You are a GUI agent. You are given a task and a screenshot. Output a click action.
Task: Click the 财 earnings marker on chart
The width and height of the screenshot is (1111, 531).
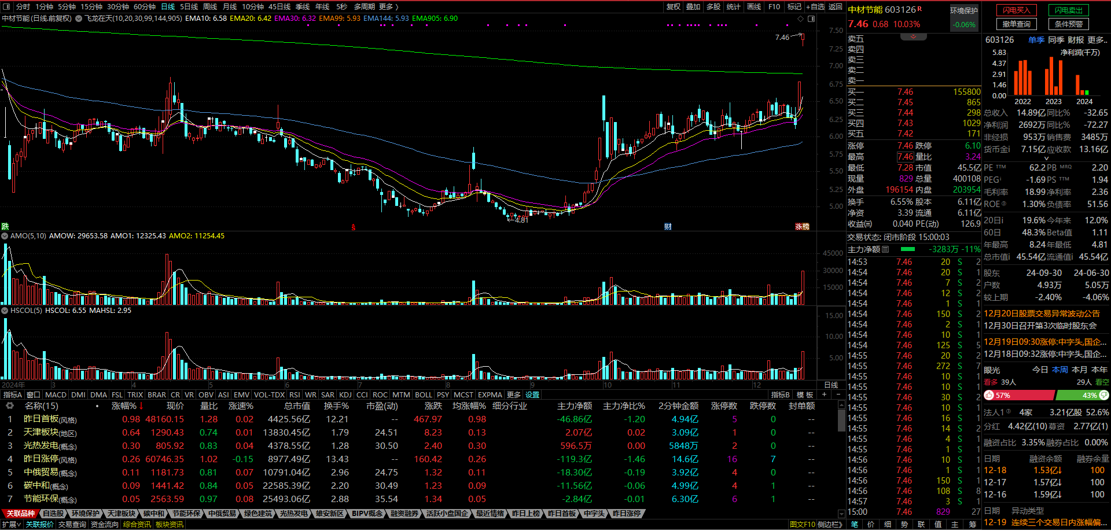click(668, 227)
